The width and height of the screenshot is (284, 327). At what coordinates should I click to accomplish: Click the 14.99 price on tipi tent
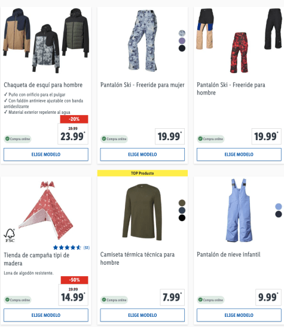pyautogui.click(x=73, y=297)
